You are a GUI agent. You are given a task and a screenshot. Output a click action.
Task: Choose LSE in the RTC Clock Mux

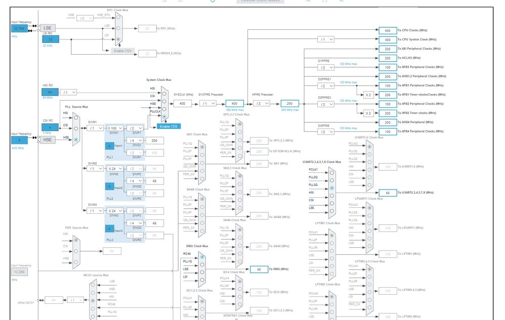click(118, 28)
